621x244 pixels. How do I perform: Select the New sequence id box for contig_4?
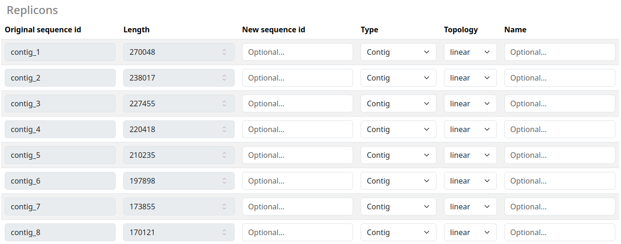click(297, 129)
